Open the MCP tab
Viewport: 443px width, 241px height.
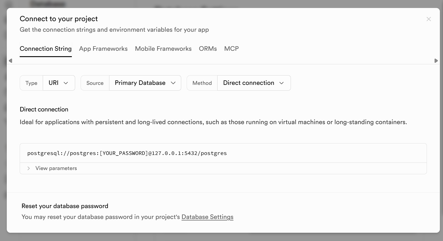[x=231, y=49]
